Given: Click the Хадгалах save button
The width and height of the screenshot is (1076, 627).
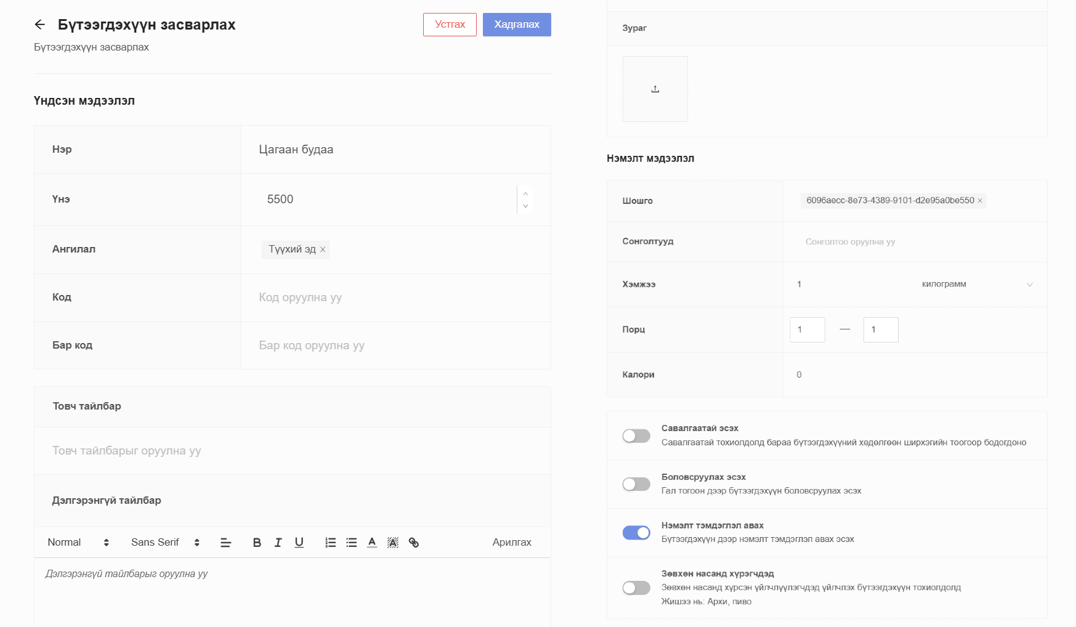Looking at the screenshot, I should (x=516, y=25).
